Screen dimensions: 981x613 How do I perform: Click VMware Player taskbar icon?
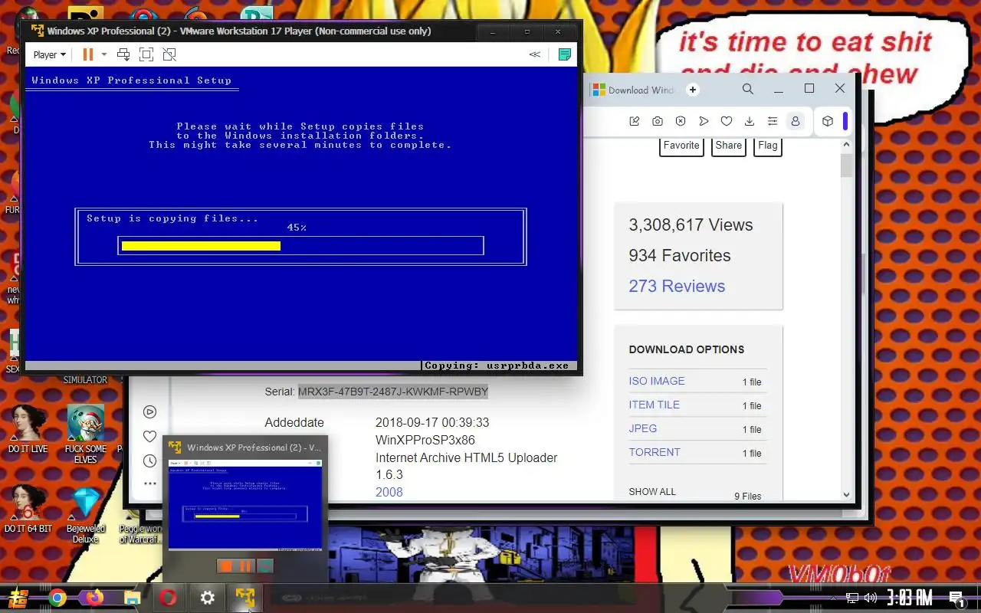click(244, 598)
